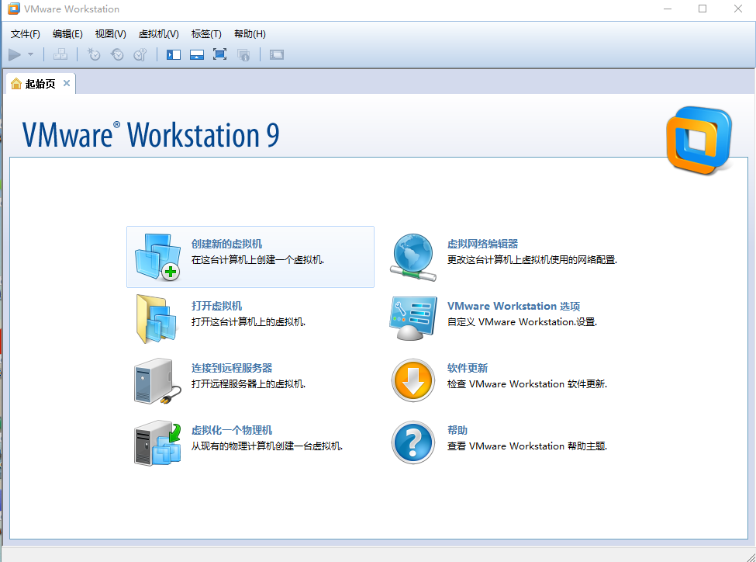Click the console view toolbar icon
The height and width of the screenshot is (562, 756).
click(x=277, y=54)
